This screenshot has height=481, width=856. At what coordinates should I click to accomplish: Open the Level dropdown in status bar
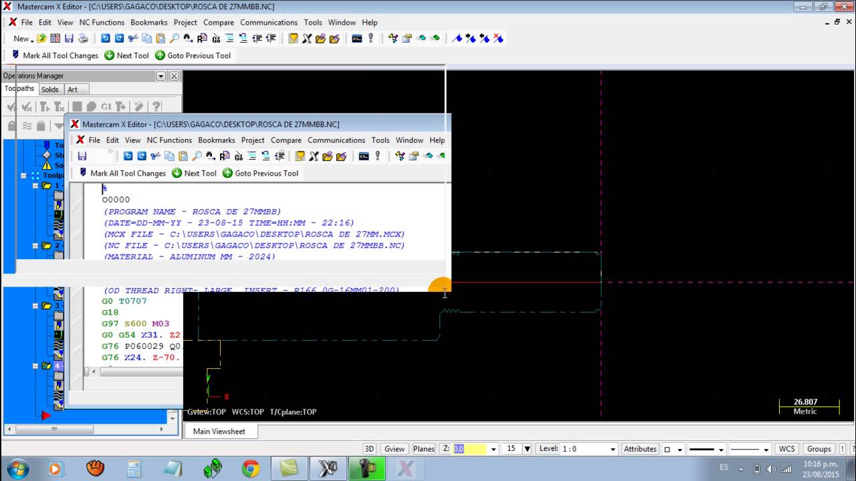point(613,449)
